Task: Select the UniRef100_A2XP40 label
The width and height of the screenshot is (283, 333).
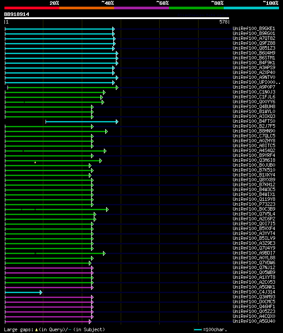Action: coord(254,72)
